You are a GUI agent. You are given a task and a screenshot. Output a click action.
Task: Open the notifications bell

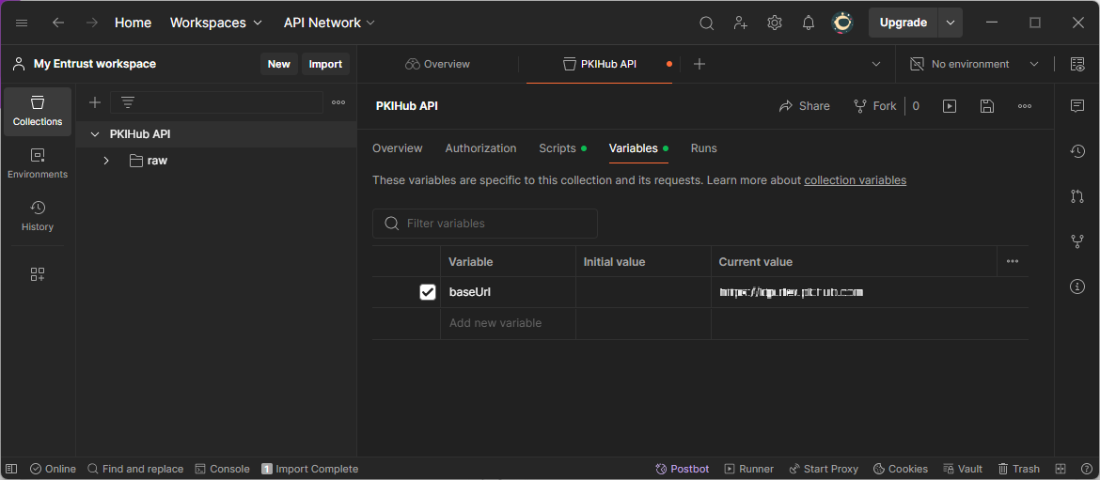pyautogui.click(x=809, y=23)
